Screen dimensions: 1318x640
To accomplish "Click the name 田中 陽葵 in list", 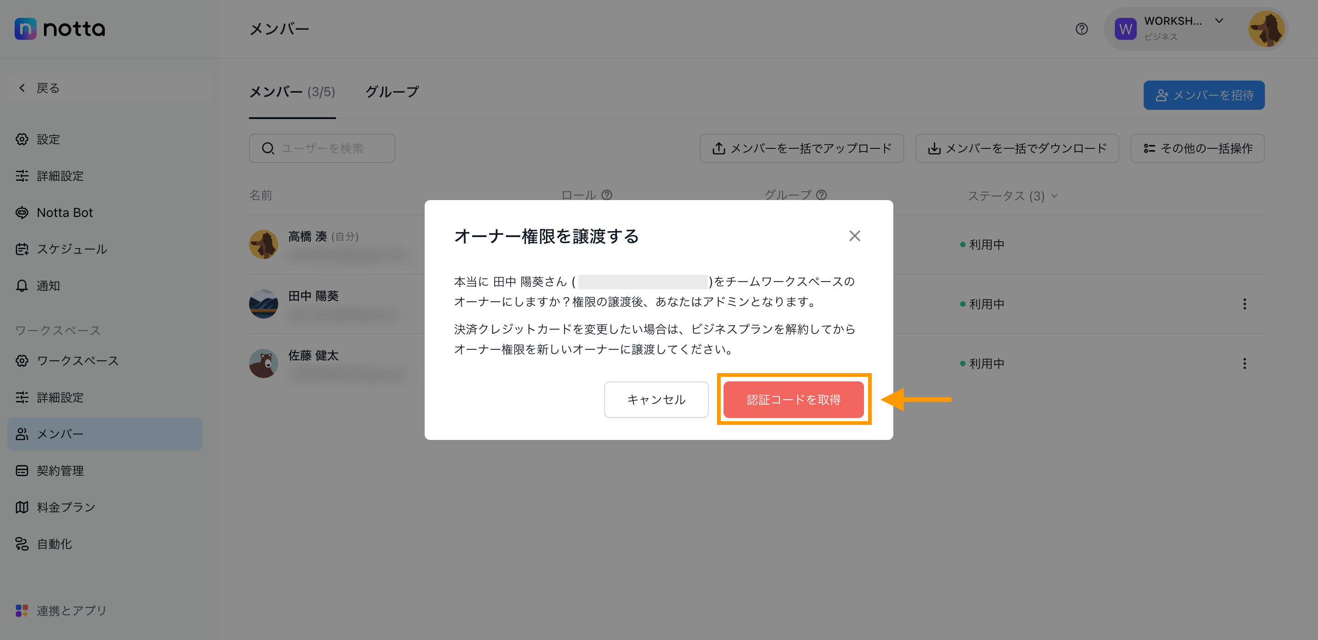I will point(313,296).
